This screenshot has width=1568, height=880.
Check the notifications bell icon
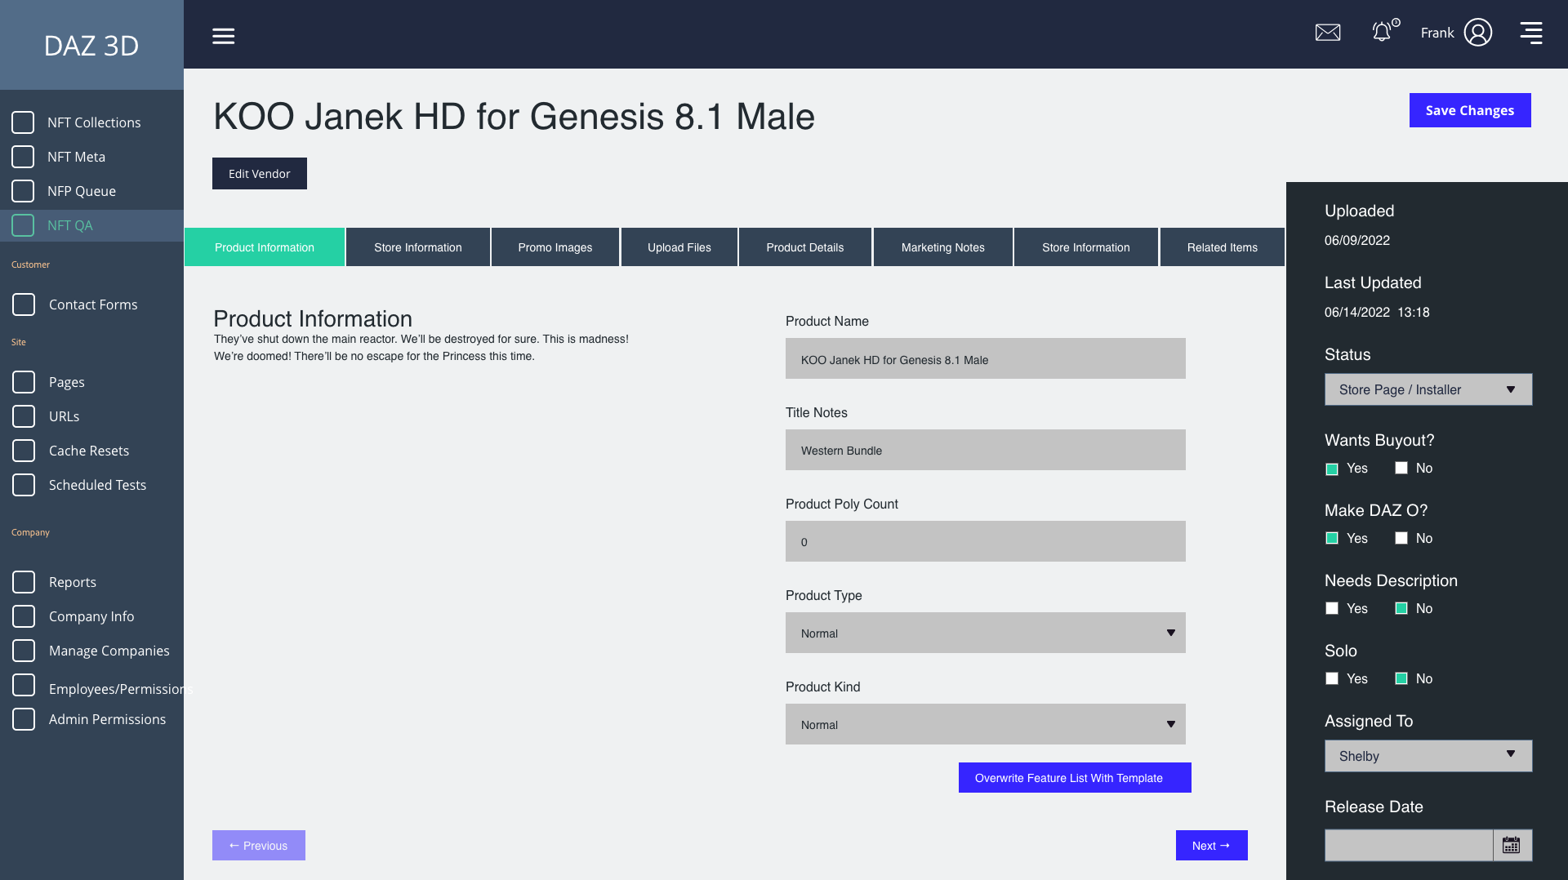(1382, 32)
